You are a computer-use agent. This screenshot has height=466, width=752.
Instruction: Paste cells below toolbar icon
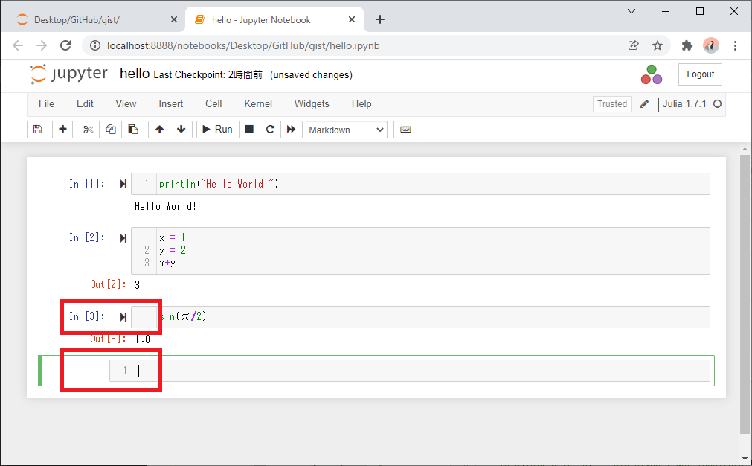133,130
